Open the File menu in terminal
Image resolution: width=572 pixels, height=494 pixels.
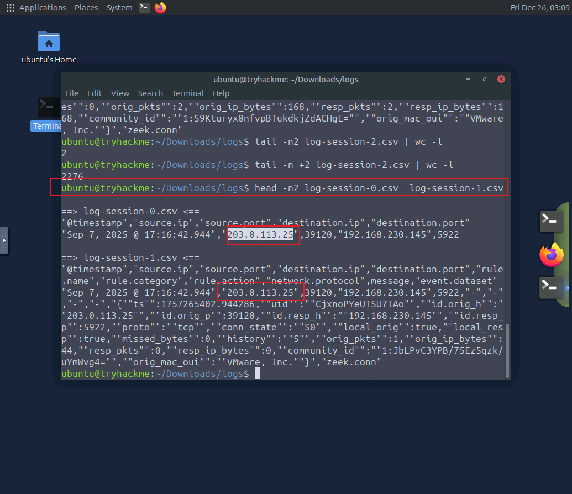[71, 93]
